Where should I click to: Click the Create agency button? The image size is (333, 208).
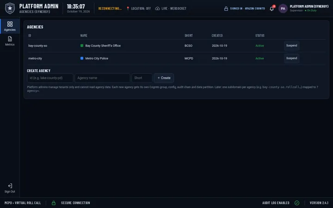coord(164,78)
